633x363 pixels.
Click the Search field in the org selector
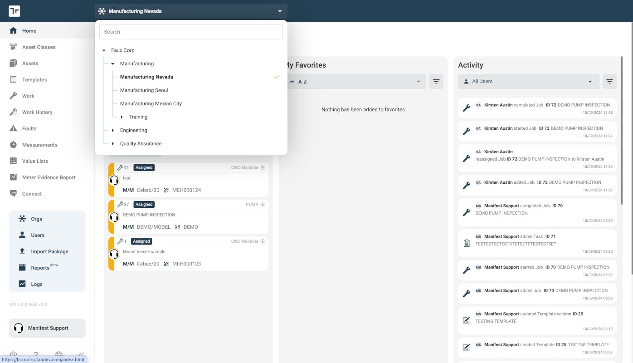[190, 31]
